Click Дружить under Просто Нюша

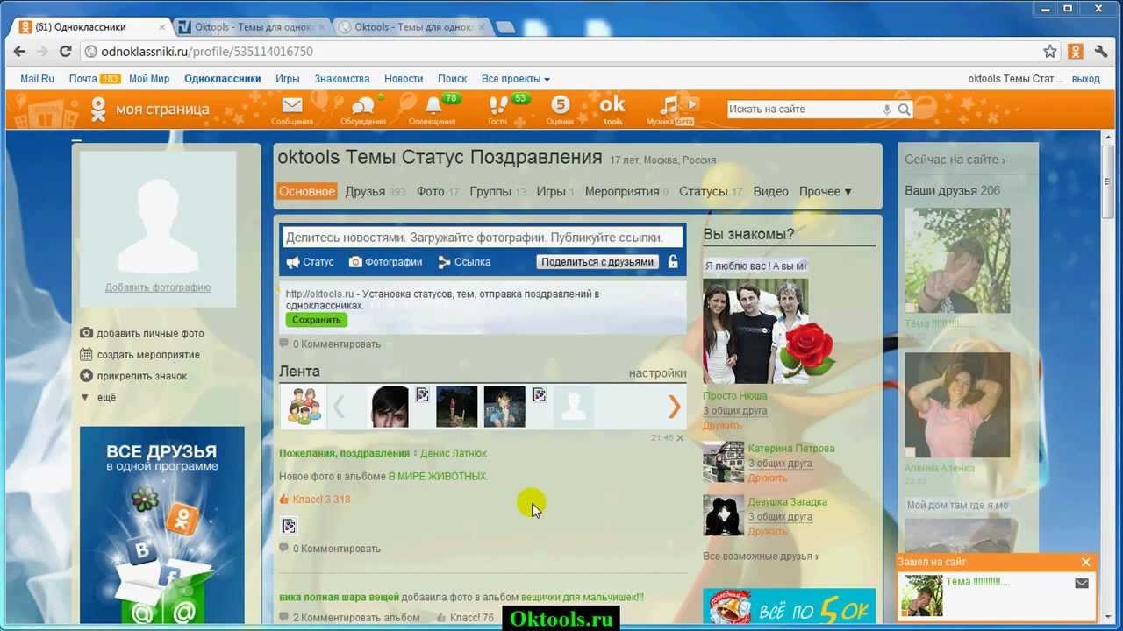(722, 425)
